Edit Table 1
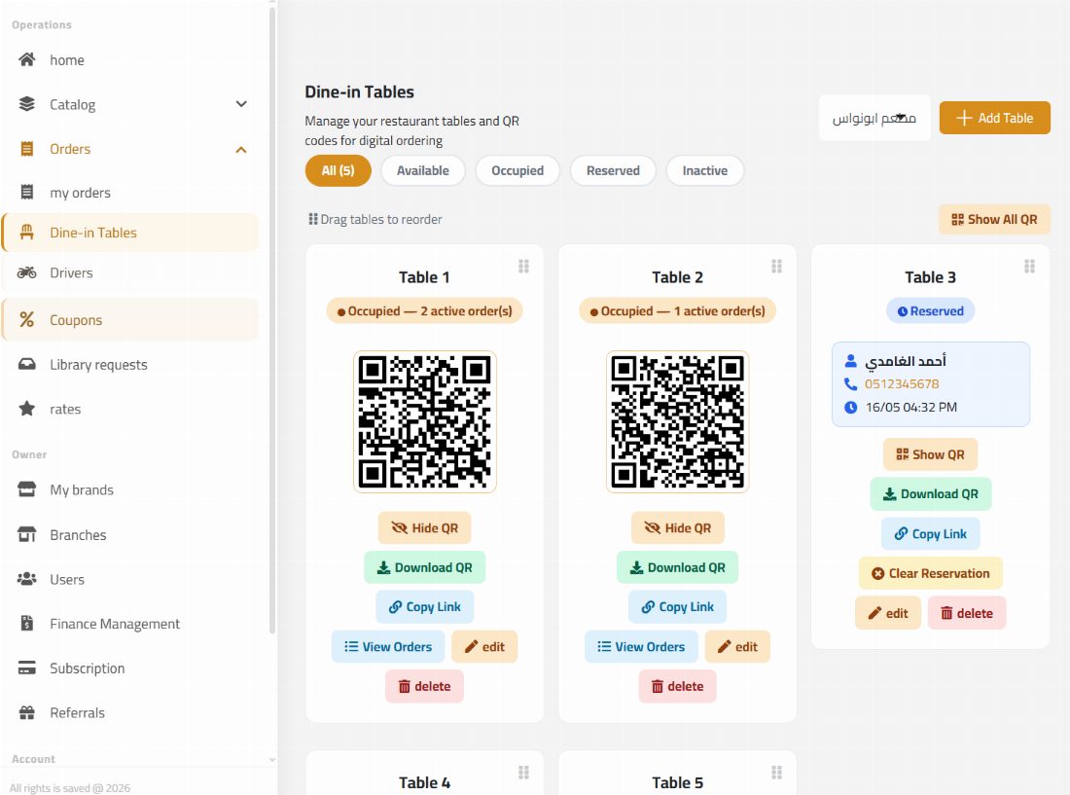This screenshot has height=795, width=1070. click(484, 646)
